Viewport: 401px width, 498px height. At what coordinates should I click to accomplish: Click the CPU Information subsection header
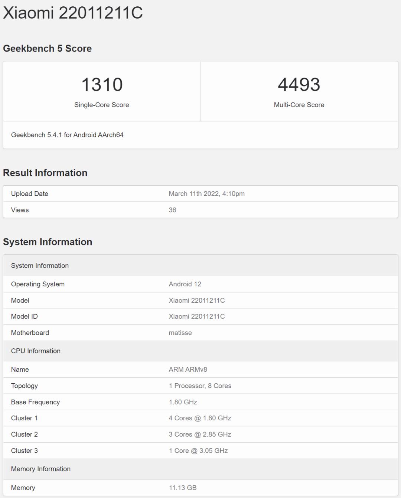36,351
